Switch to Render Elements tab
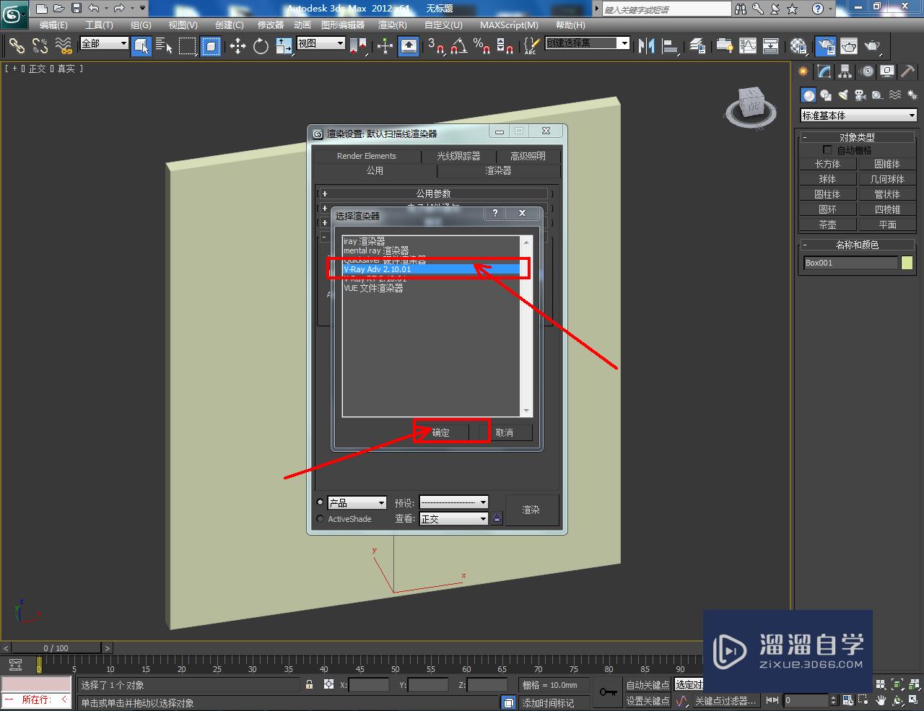The width and height of the screenshot is (924, 711). coord(367,156)
